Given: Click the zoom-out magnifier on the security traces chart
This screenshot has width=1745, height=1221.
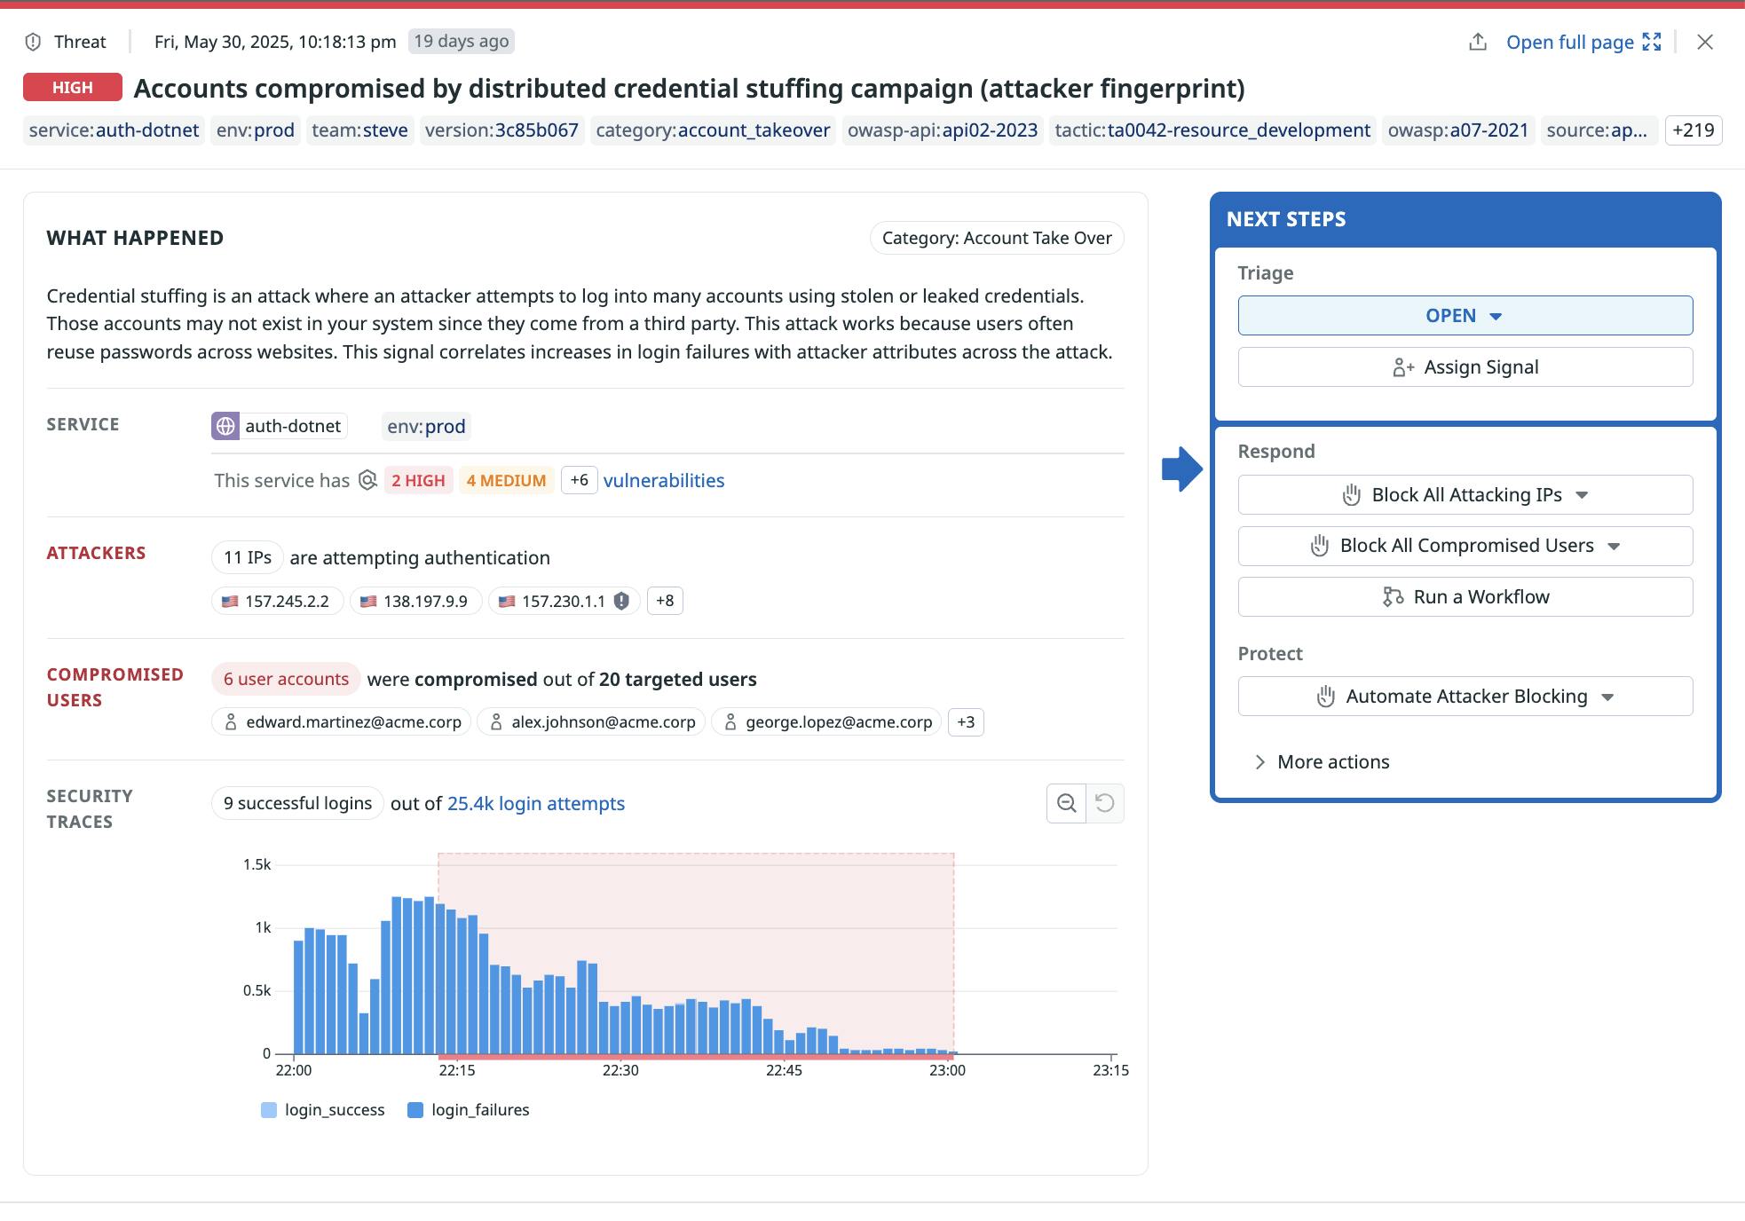Looking at the screenshot, I should 1066,803.
